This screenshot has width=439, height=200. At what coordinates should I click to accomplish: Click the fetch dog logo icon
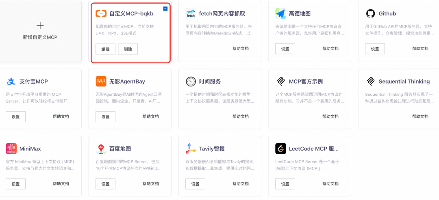point(191,13)
